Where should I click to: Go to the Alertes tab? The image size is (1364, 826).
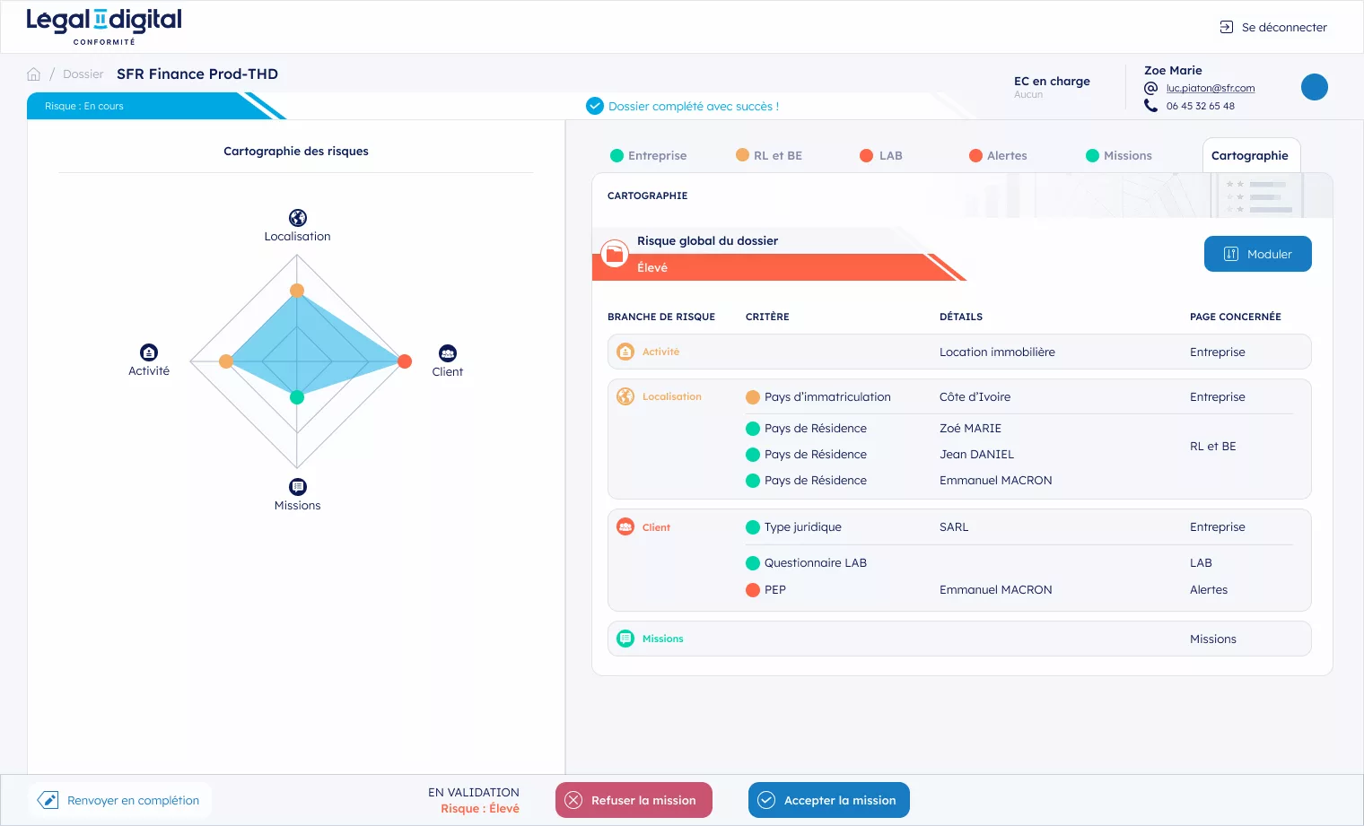tap(998, 155)
